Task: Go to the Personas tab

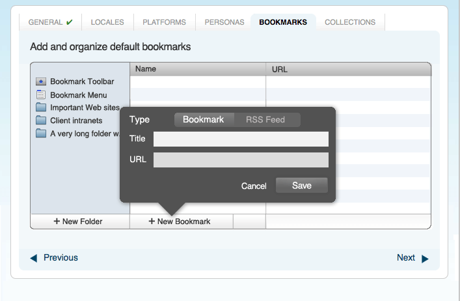Action: (x=224, y=22)
